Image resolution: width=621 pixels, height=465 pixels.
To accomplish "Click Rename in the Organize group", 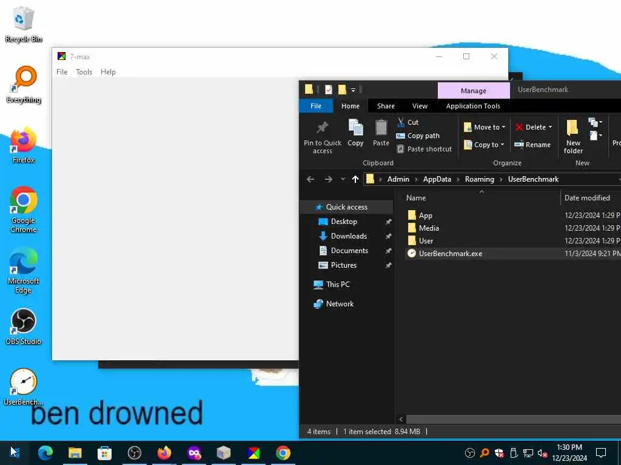I will 532,145.
